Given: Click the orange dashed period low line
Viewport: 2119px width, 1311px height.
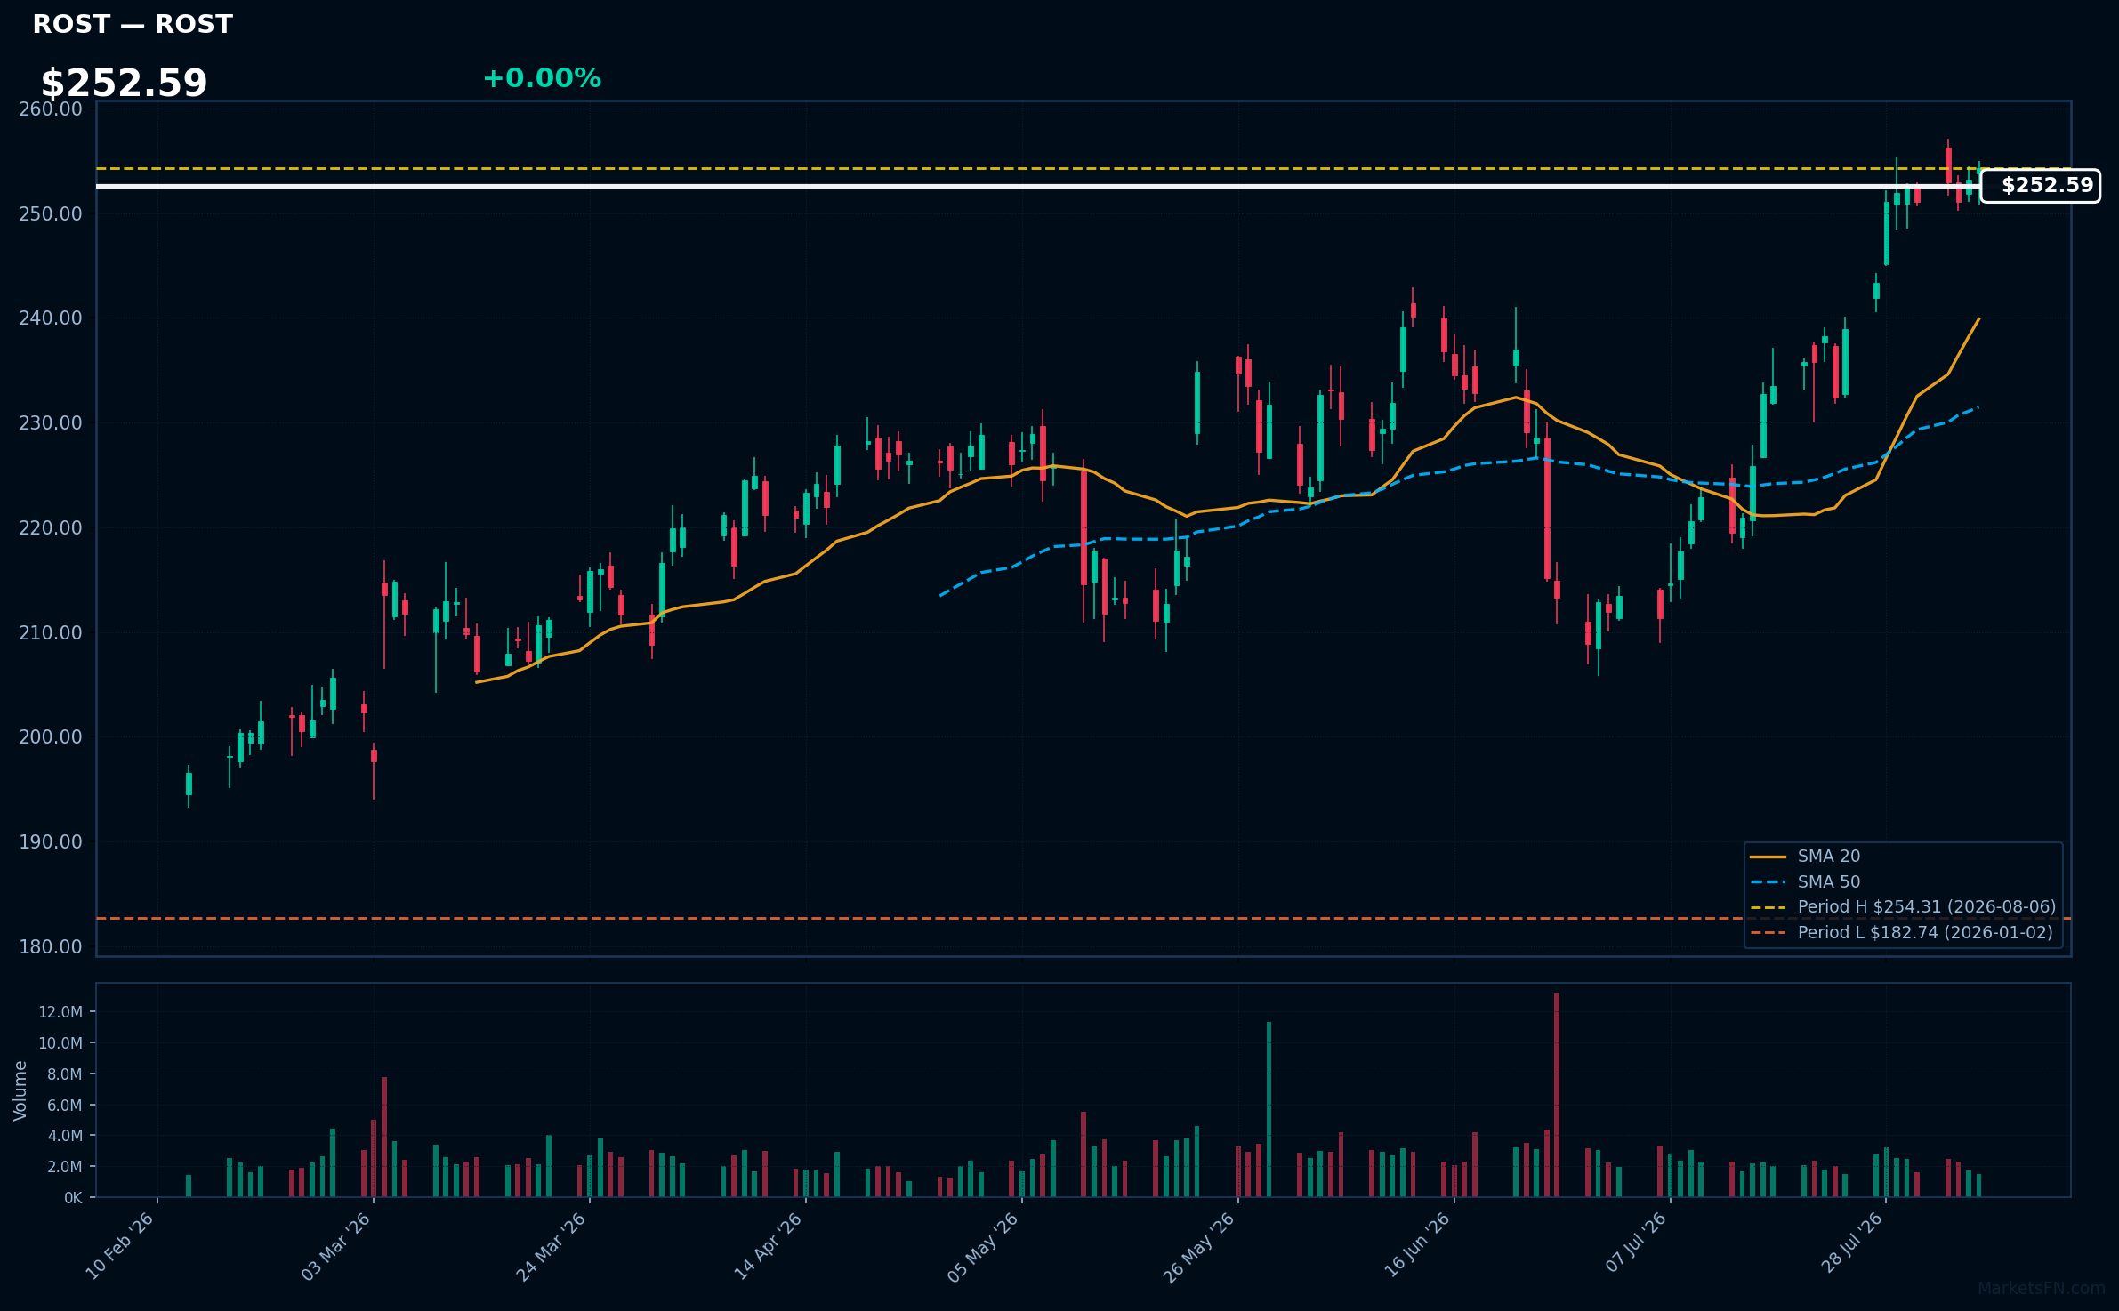Looking at the screenshot, I should pos(1084,918).
